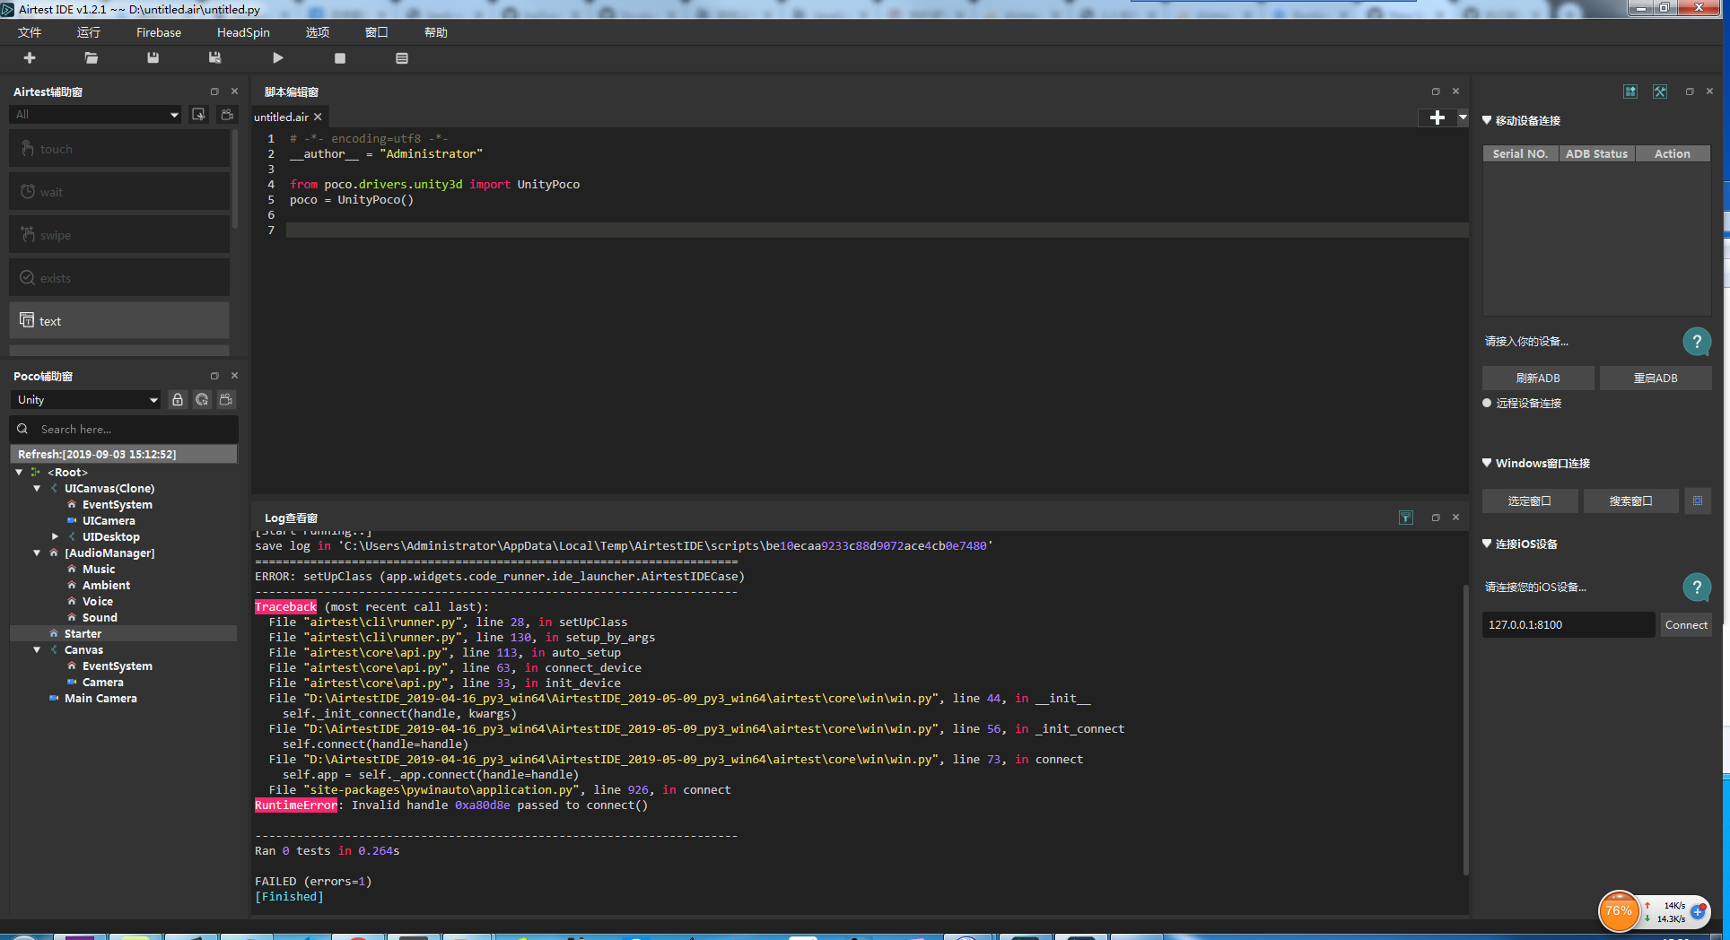Run the script with the play button
1730x940 pixels.
pos(277,57)
